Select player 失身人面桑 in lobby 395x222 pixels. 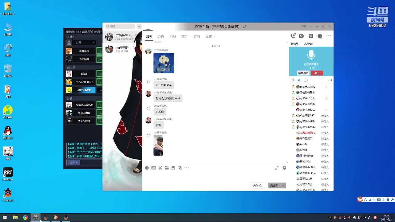pyautogui.click(x=84, y=113)
